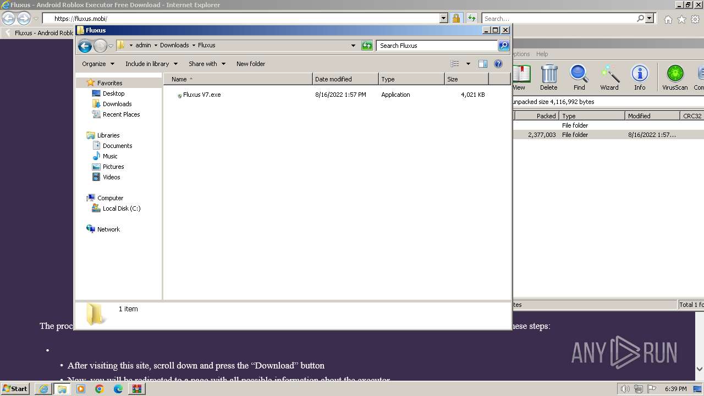Open Downloads in navigation pane
The height and width of the screenshot is (396, 704).
[117, 104]
